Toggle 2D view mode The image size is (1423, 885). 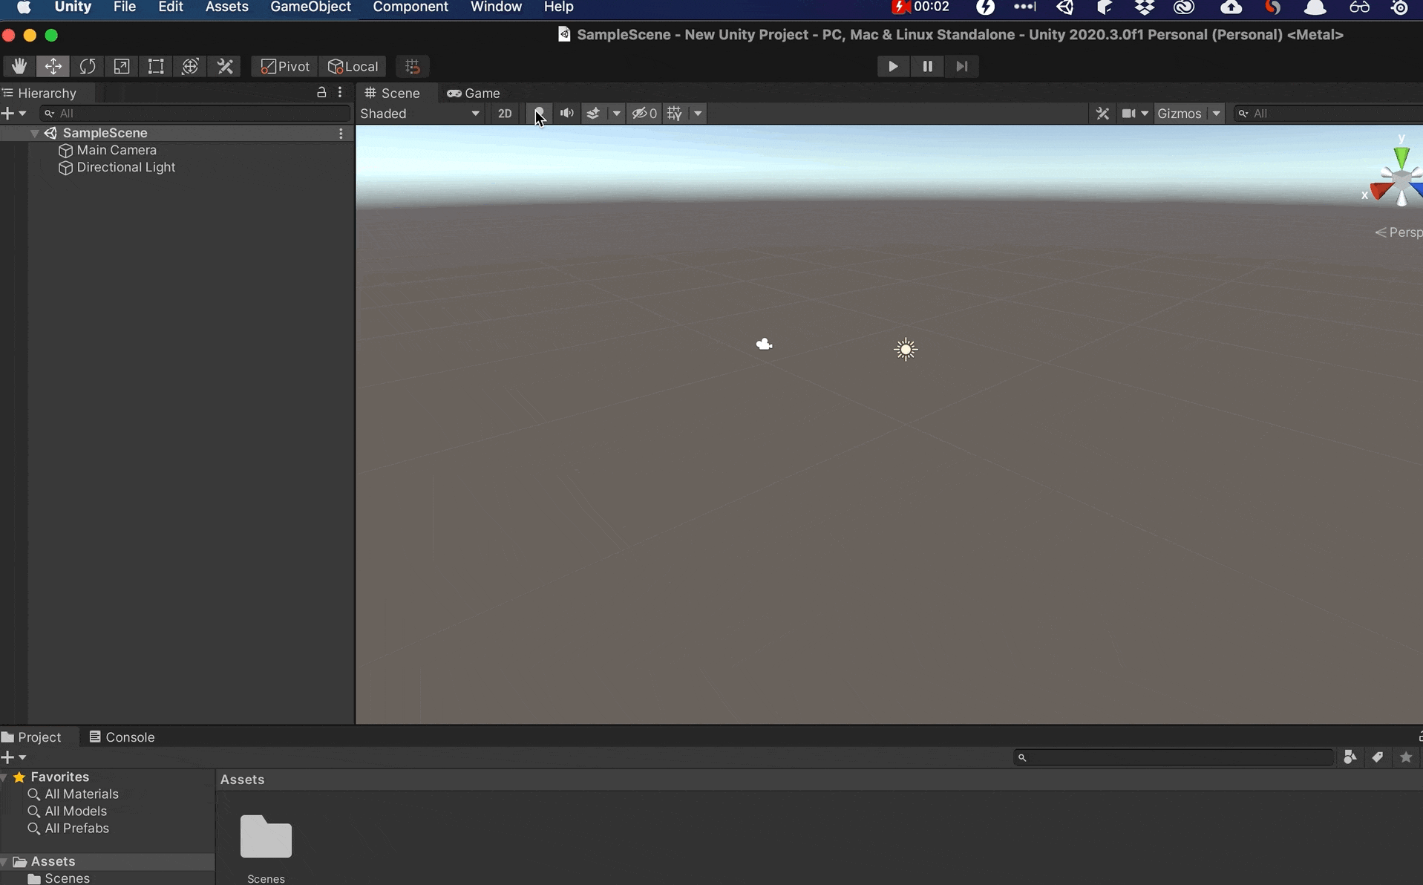point(505,114)
